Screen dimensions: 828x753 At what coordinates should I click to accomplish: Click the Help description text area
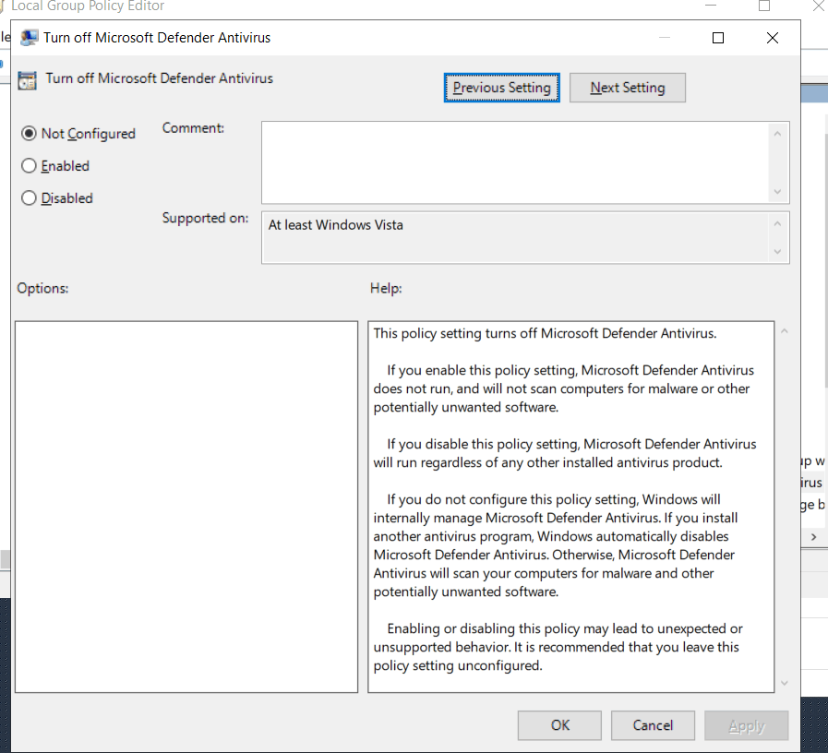571,507
